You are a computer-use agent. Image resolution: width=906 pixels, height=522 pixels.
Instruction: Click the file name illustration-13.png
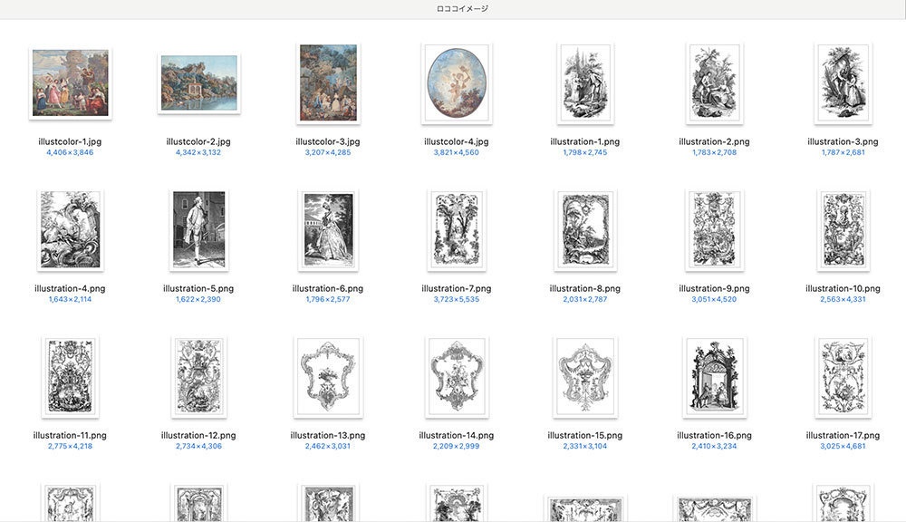point(328,435)
